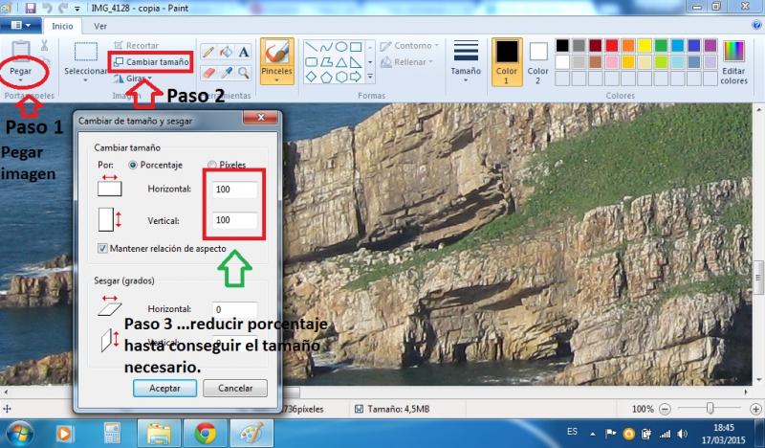Open Windows Explorer from taskbar
This screenshot has width=765, height=448.
[x=158, y=434]
